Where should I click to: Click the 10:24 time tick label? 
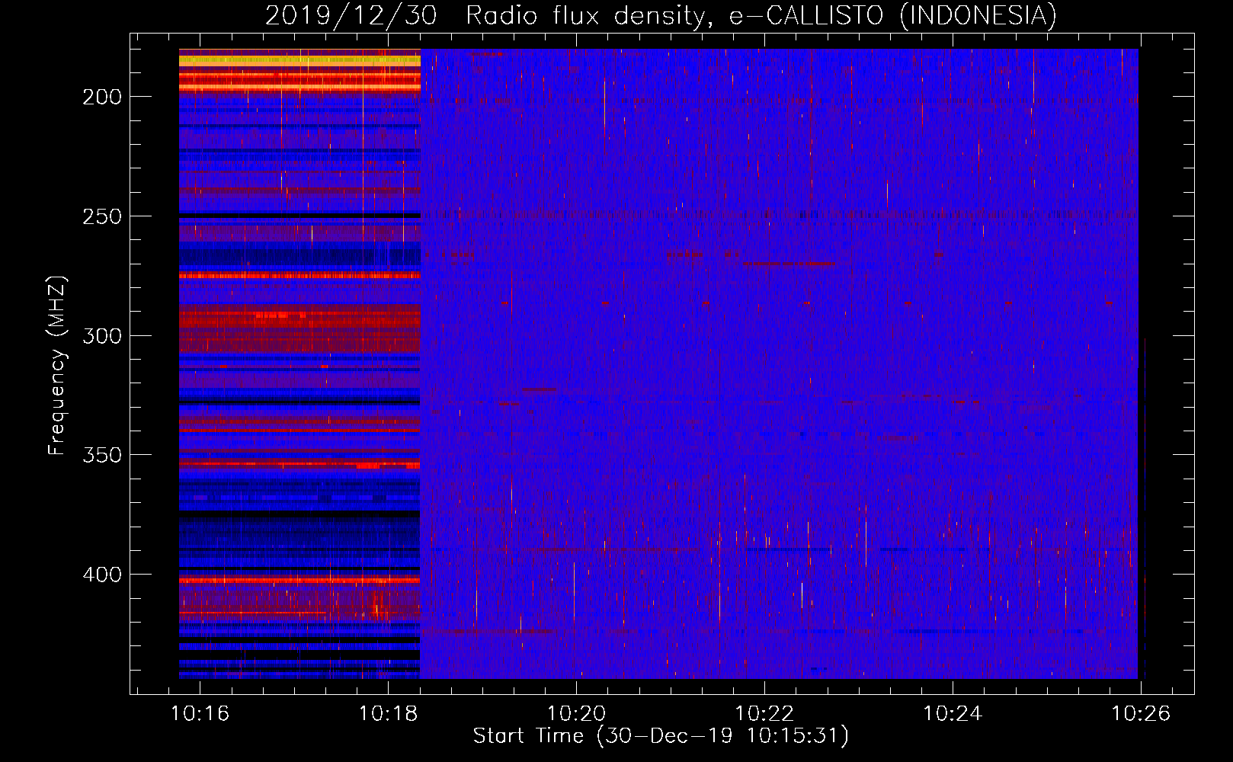(x=953, y=713)
